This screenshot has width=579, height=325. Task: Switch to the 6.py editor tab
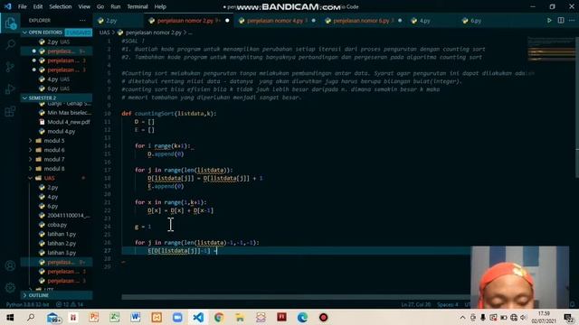pyautogui.click(x=476, y=21)
